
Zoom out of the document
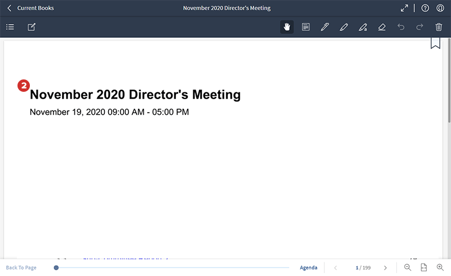point(408,268)
